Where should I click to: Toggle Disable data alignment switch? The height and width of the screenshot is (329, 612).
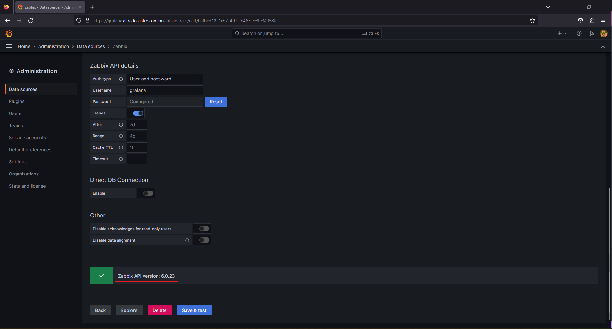tap(204, 240)
